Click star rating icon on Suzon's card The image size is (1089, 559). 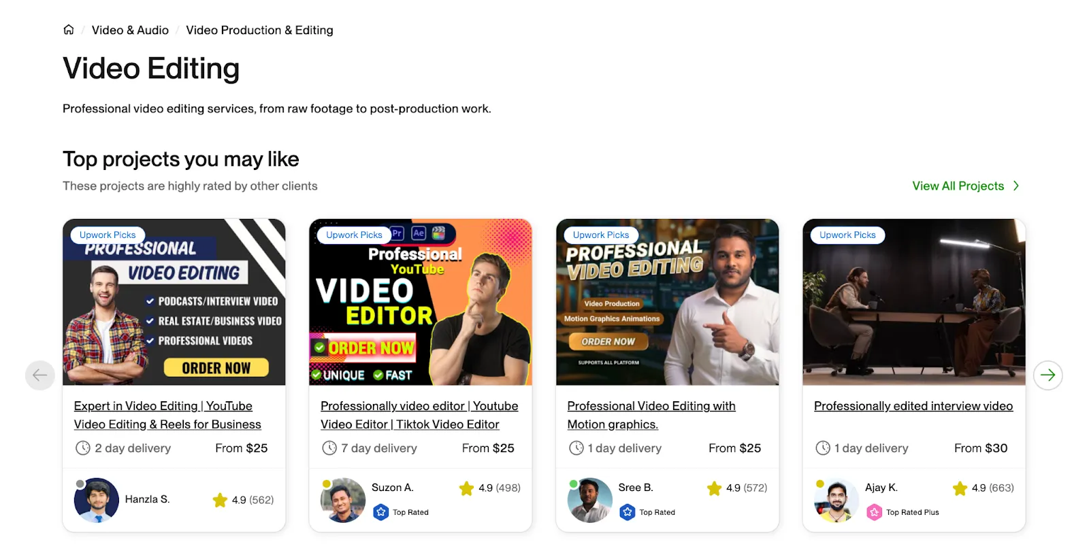[x=466, y=488]
